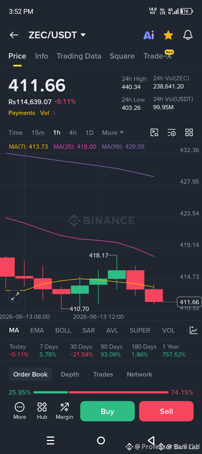This screenshot has width=202, height=454.
Task: Tap the 24h Vol(ZEC) value
Action: click(169, 86)
